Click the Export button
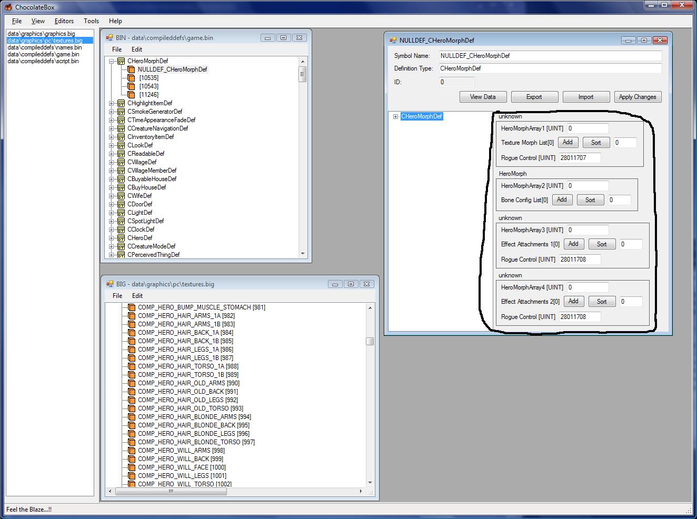This screenshot has height=519, width=697. point(534,97)
